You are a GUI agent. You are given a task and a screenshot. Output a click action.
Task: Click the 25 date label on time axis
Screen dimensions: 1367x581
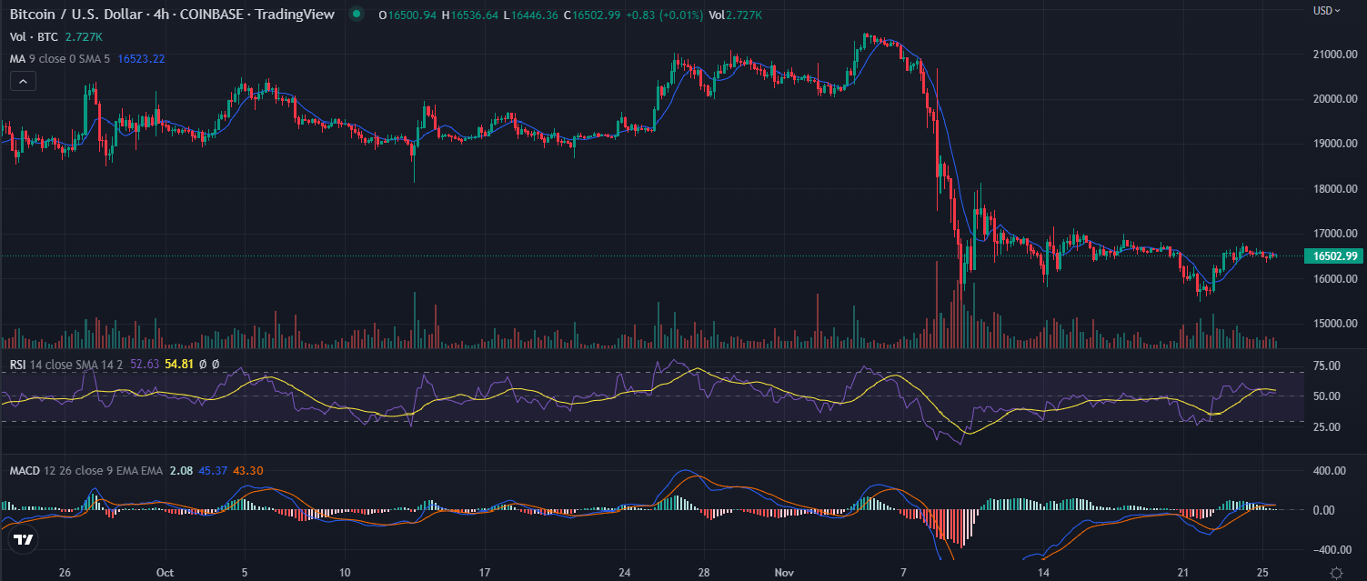coord(1263,574)
